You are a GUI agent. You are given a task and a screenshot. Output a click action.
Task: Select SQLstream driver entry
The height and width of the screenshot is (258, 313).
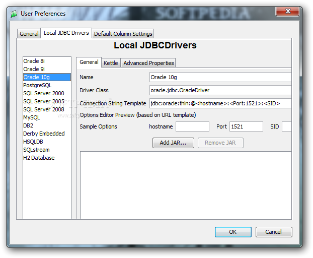[x=47, y=150]
